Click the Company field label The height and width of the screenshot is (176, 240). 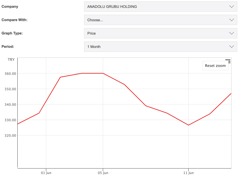click(10, 7)
